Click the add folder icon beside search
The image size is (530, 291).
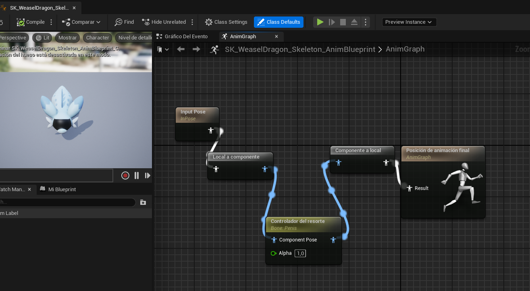coord(143,202)
